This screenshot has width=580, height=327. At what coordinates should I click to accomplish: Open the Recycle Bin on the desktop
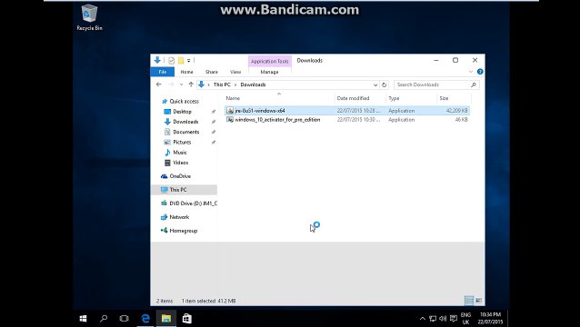tap(89, 17)
